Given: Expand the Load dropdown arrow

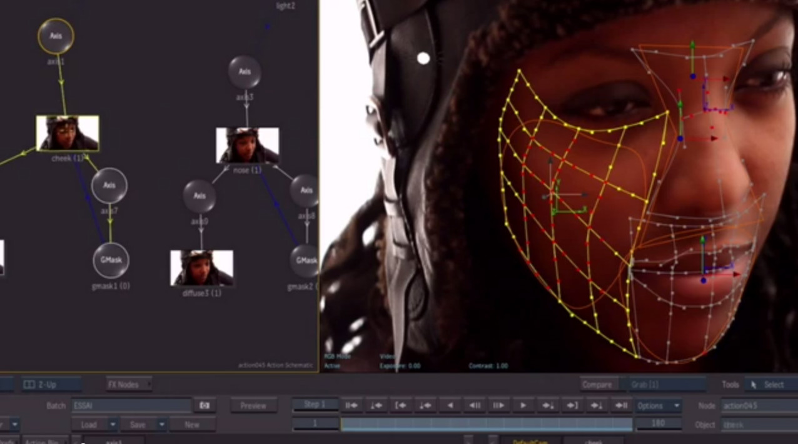Looking at the screenshot, I should (113, 425).
